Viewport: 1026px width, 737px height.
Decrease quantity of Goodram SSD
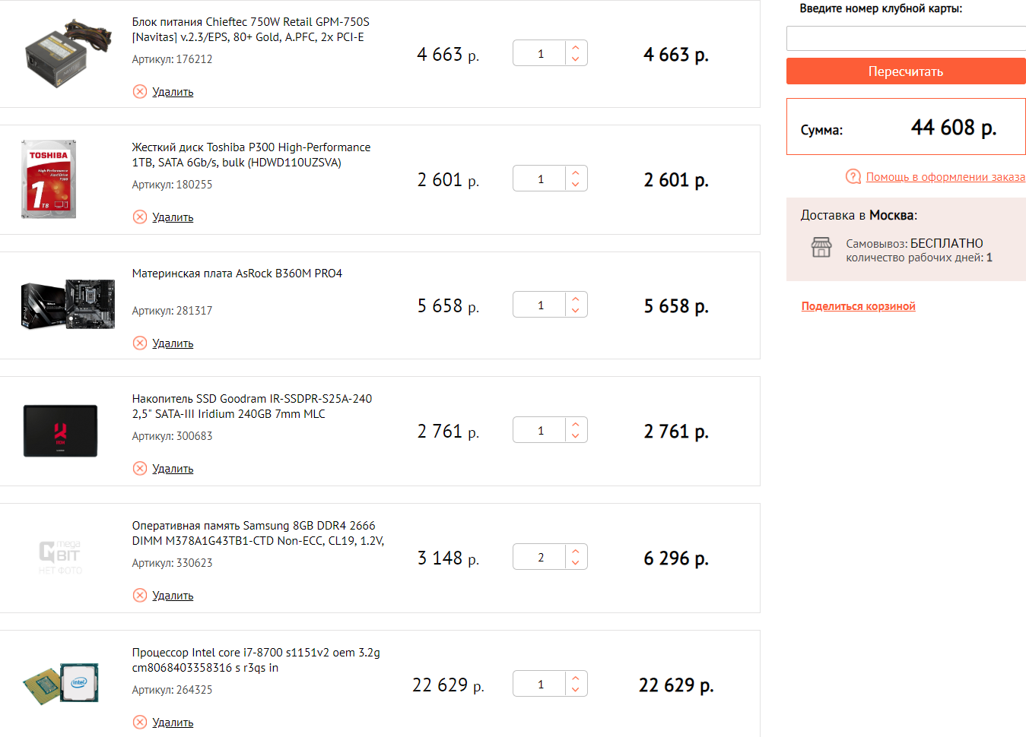click(x=576, y=437)
